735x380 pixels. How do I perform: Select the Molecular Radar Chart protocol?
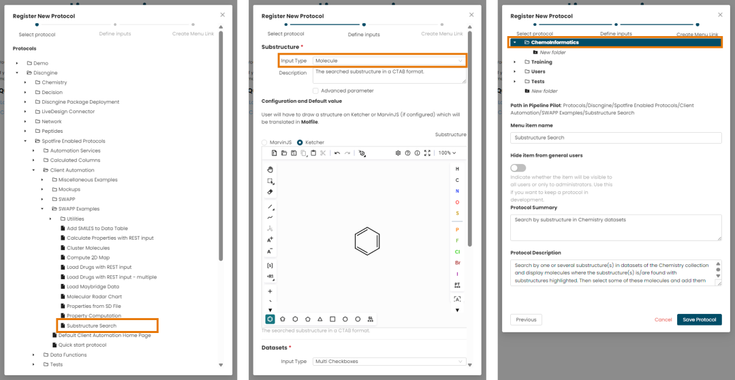coord(94,297)
